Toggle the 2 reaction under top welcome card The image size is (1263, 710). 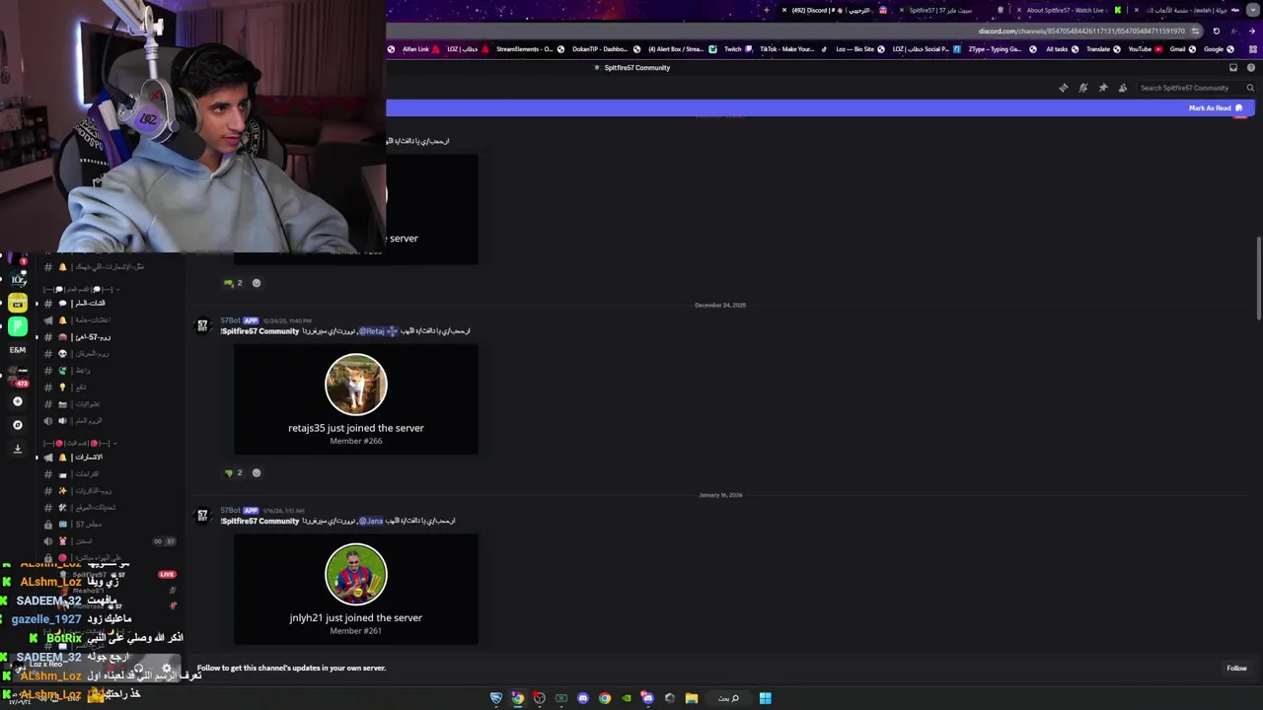click(233, 283)
